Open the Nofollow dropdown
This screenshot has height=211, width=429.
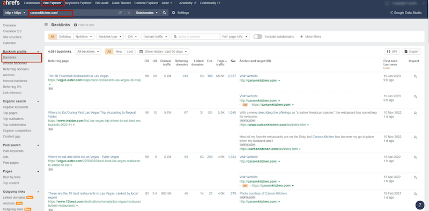84,37
